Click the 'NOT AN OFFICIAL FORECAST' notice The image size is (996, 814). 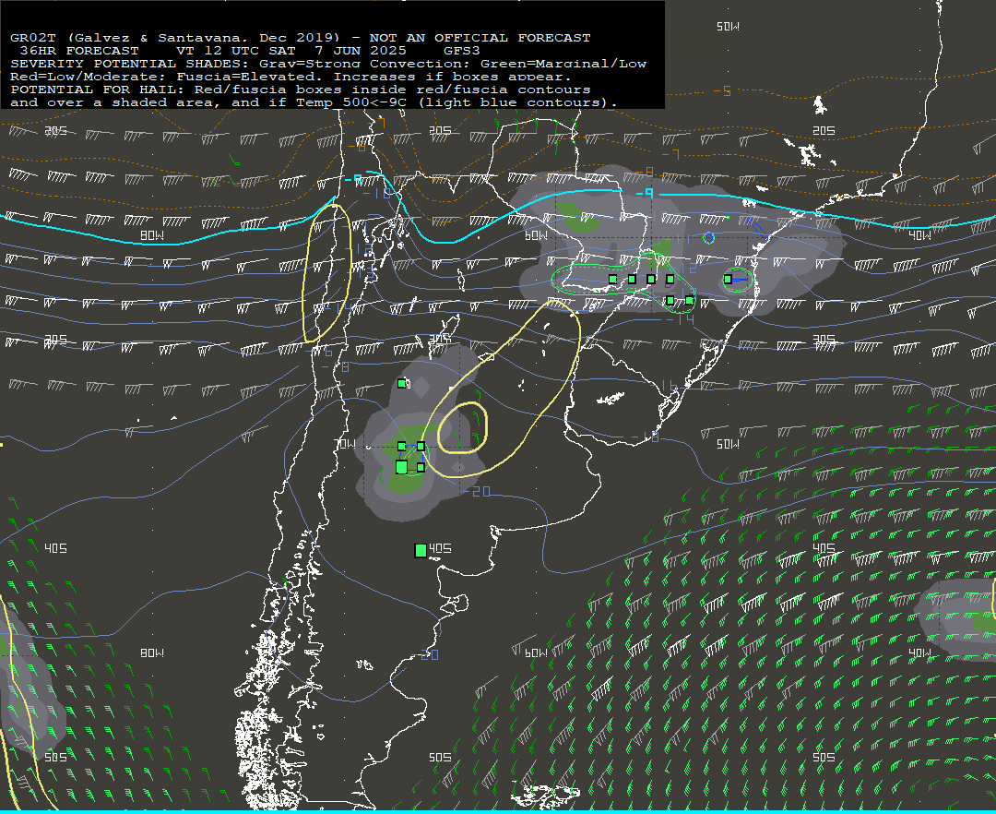click(480, 38)
